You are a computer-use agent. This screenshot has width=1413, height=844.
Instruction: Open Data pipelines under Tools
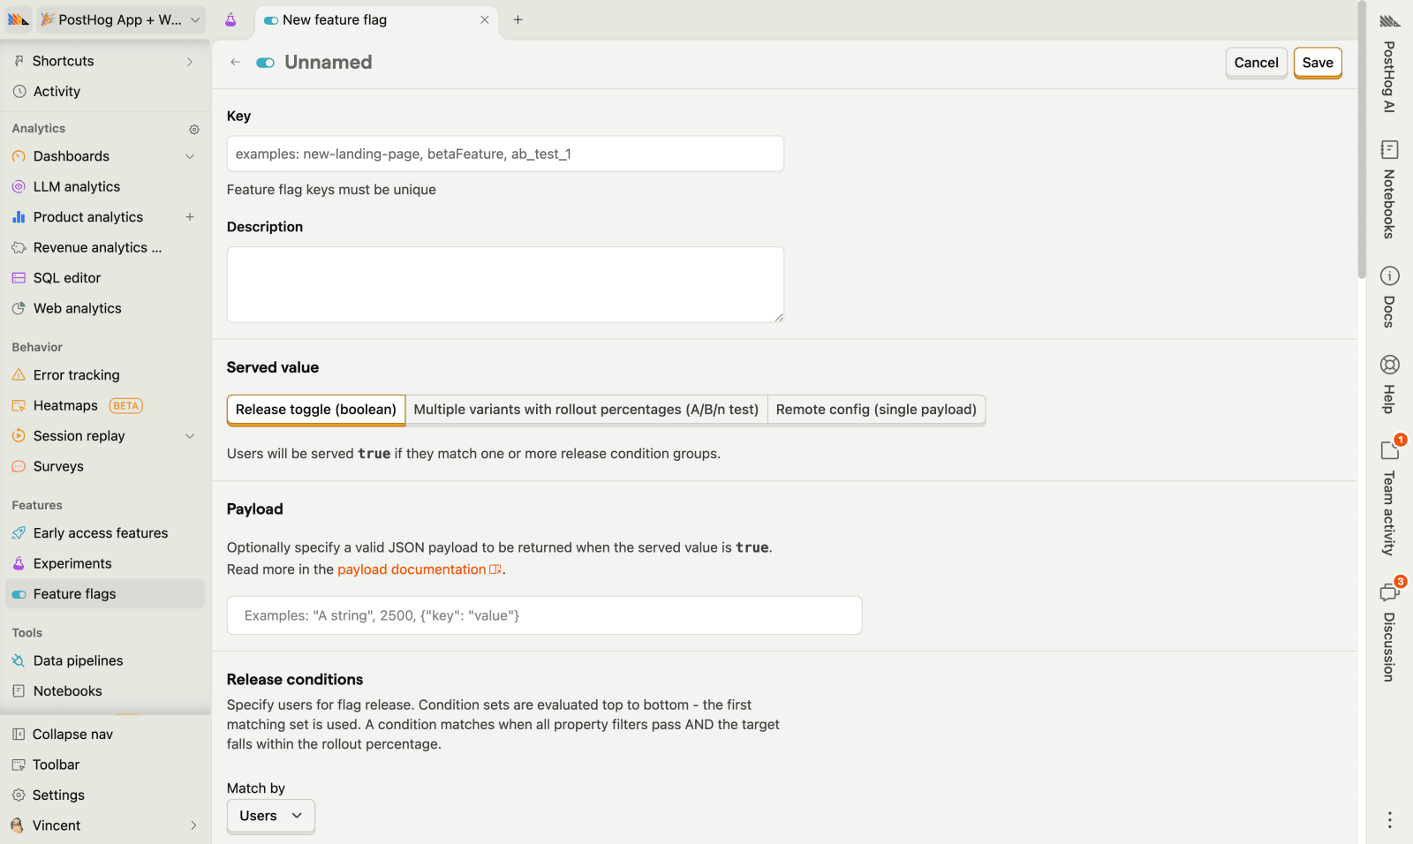78,659
